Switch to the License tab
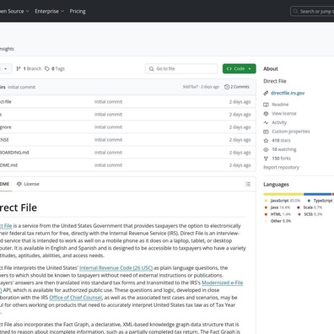334x334 pixels. 28,184
